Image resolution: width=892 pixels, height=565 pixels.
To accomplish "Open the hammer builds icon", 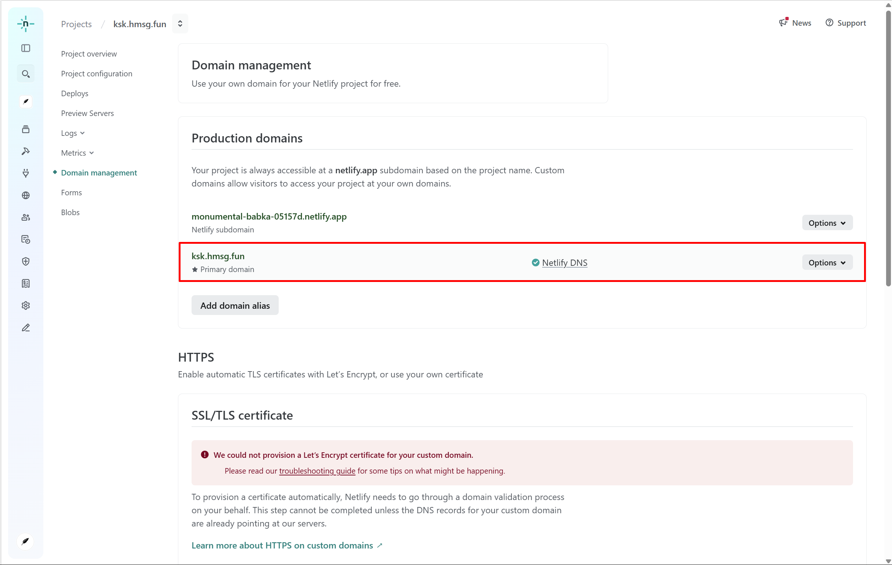I will tap(26, 151).
